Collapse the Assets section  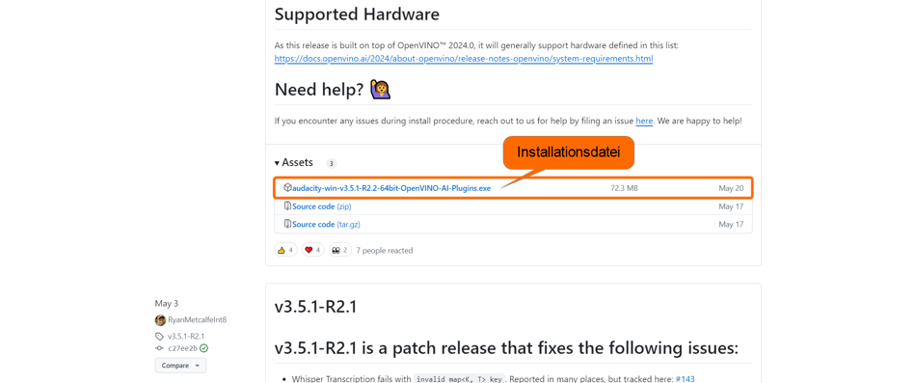(x=294, y=163)
